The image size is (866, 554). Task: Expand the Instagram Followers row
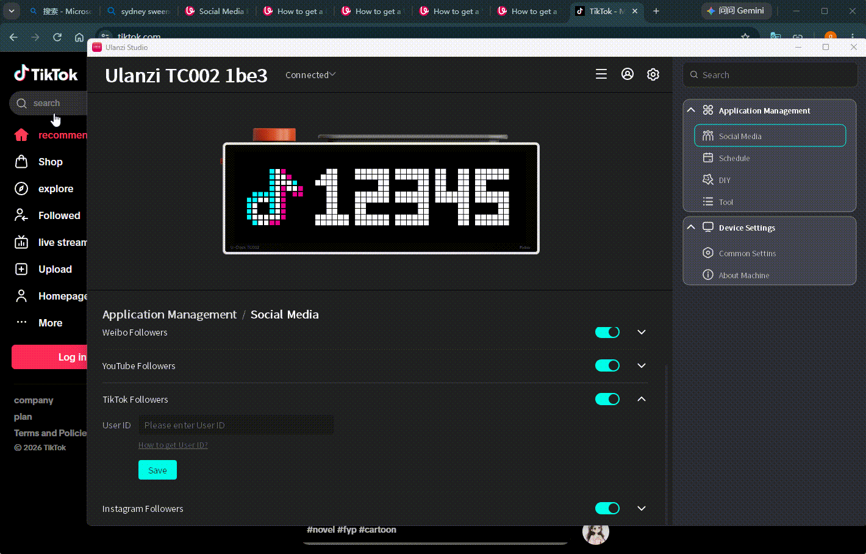pos(642,508)
